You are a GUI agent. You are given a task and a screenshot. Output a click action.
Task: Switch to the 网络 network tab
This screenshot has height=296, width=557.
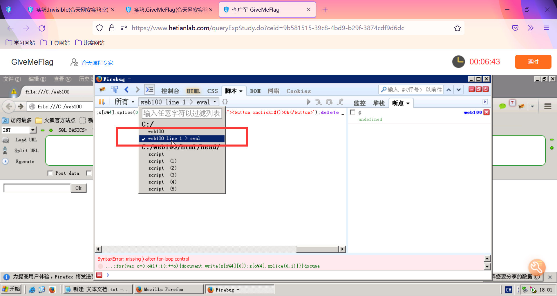point(274,91)
